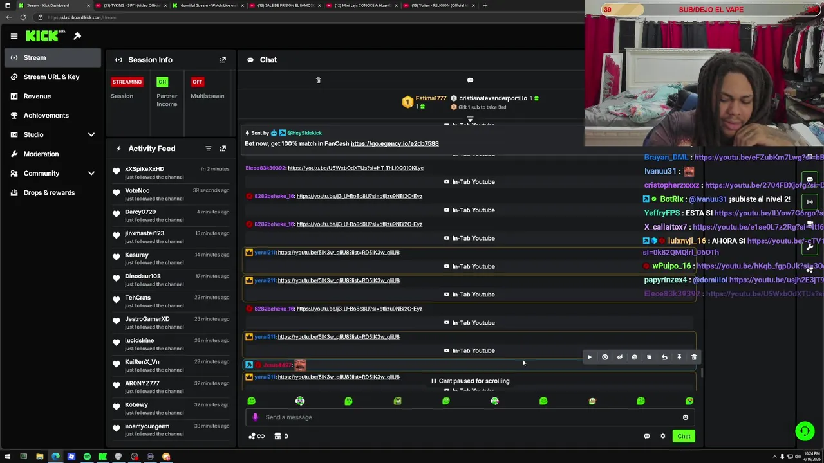Open a new browser tab
824x463 pixels.
(485, 5)
